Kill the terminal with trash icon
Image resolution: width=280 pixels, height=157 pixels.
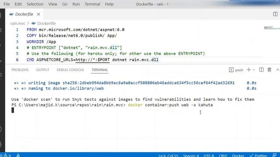point(269,70)
